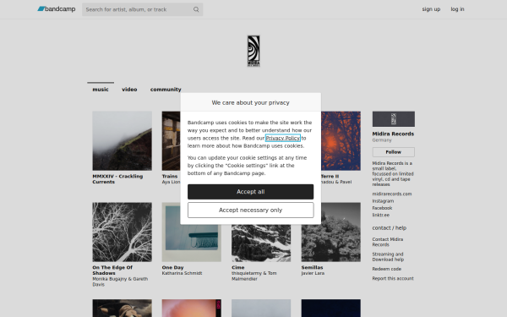The width and height of the screenshot is (507, 317).
Task: Open On The Edge Of Shadows cover
Action: (x=122, y=232)
